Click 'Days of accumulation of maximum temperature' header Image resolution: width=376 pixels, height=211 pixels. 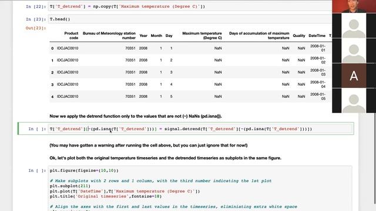pos(259,35)
